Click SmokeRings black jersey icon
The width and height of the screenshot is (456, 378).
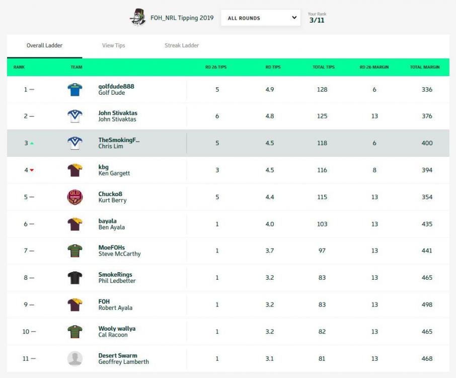point(74,278)
